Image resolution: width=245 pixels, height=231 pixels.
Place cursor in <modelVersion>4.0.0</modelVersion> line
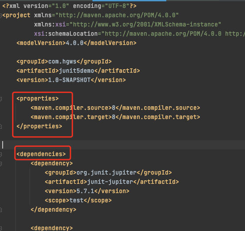tap(77, 43)
